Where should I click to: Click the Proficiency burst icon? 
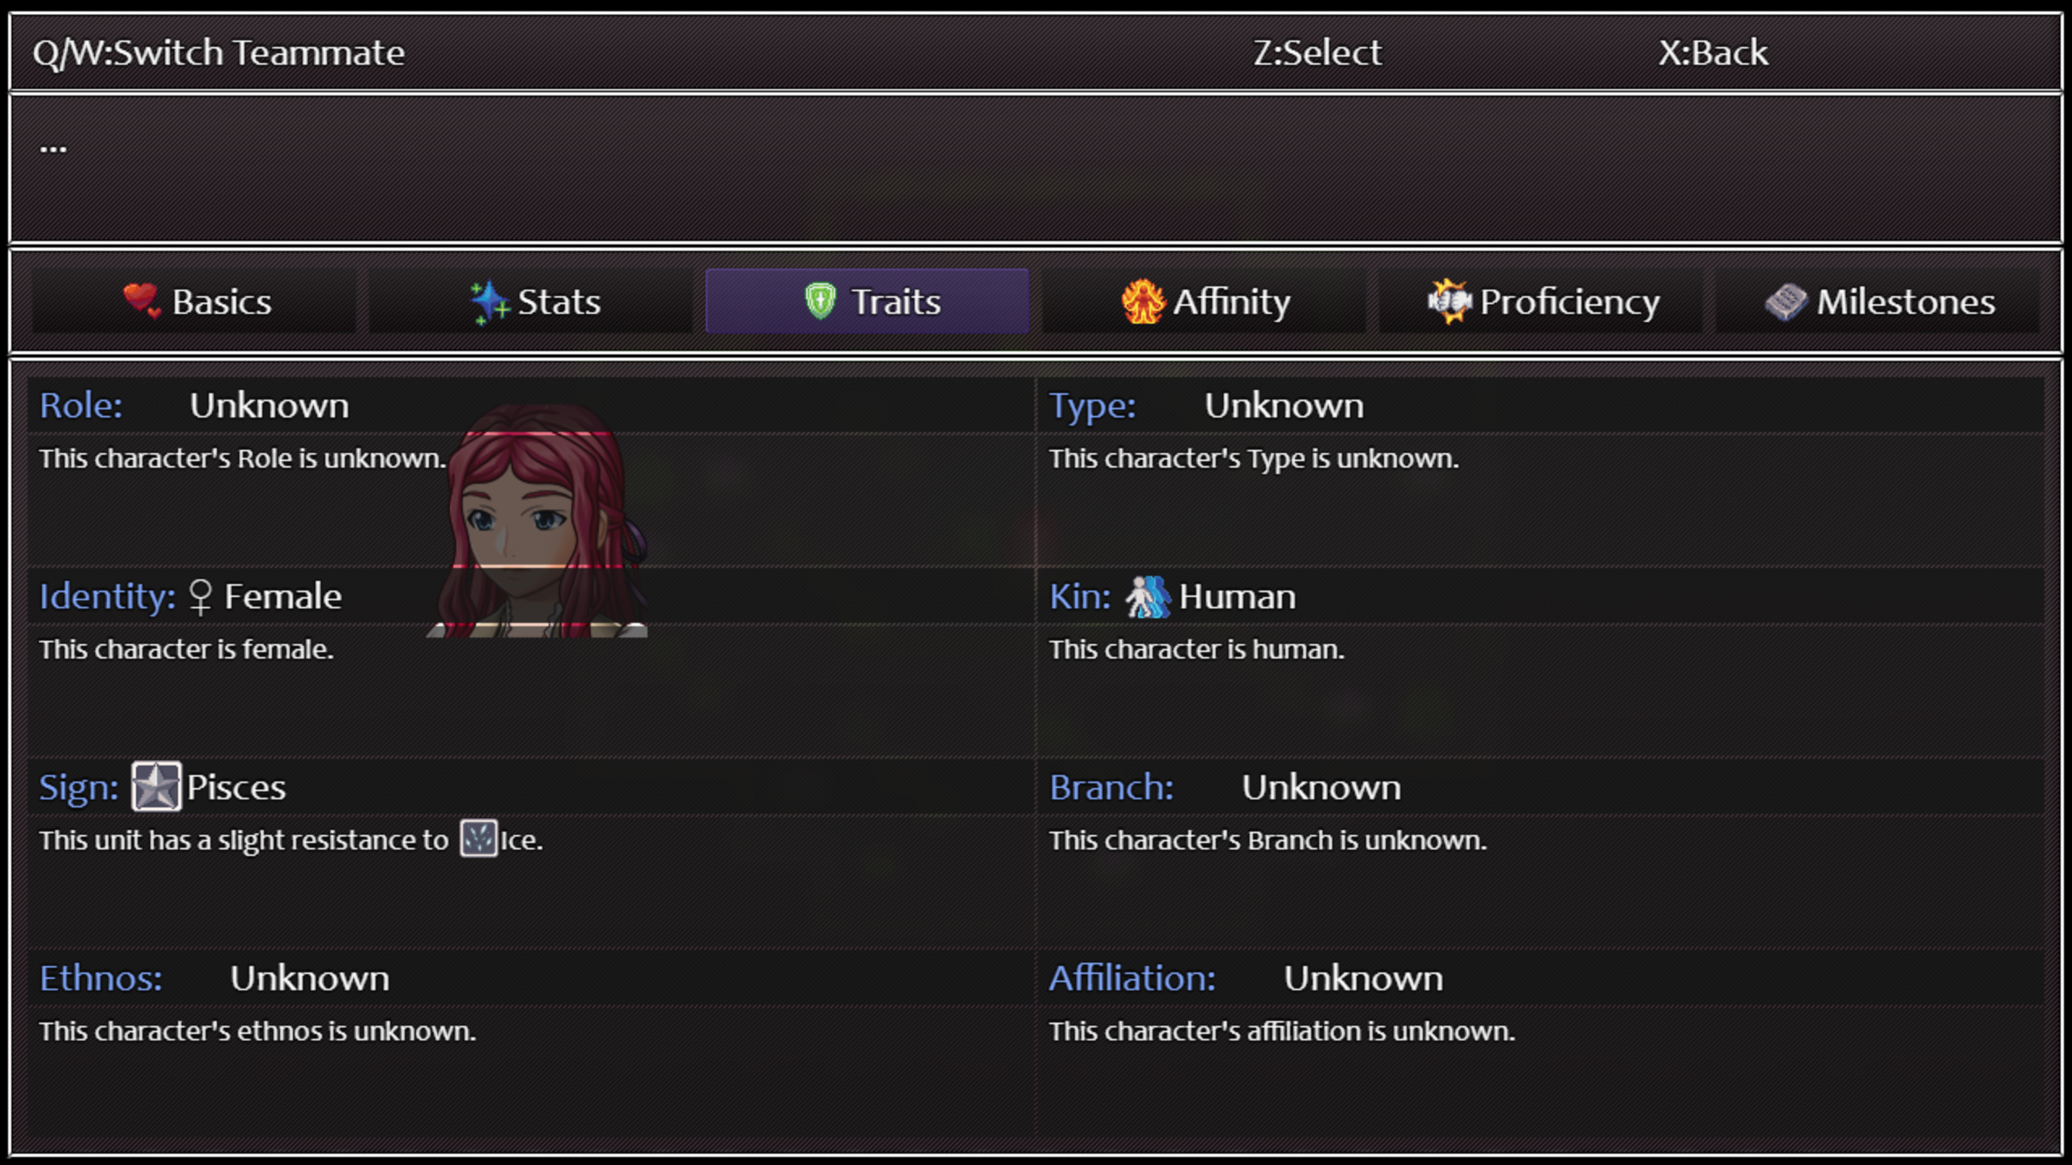[1449, 301]
